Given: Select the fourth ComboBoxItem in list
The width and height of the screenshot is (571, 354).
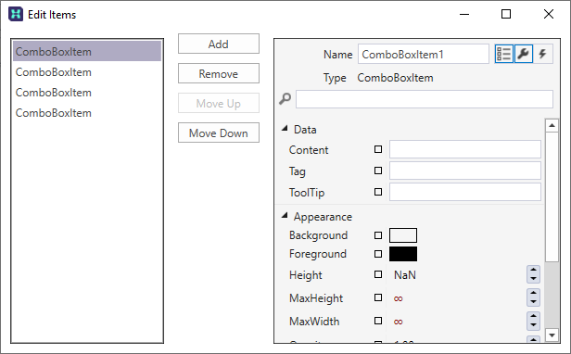Looking at the screenshot, I should pos(87,113).
